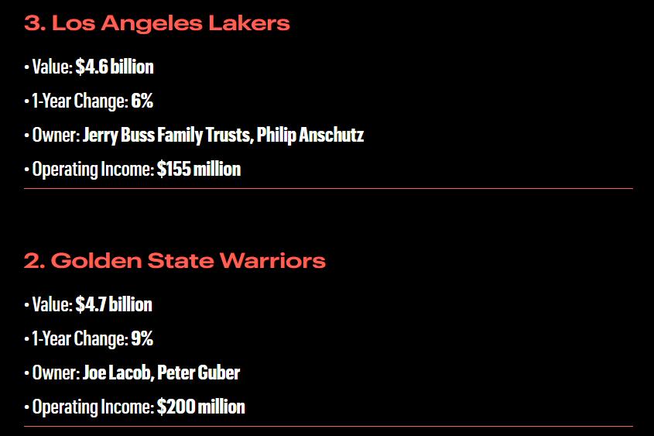Click the "Owner:" label under Lakers
The image size is (654, 436).
click(56, 136)
